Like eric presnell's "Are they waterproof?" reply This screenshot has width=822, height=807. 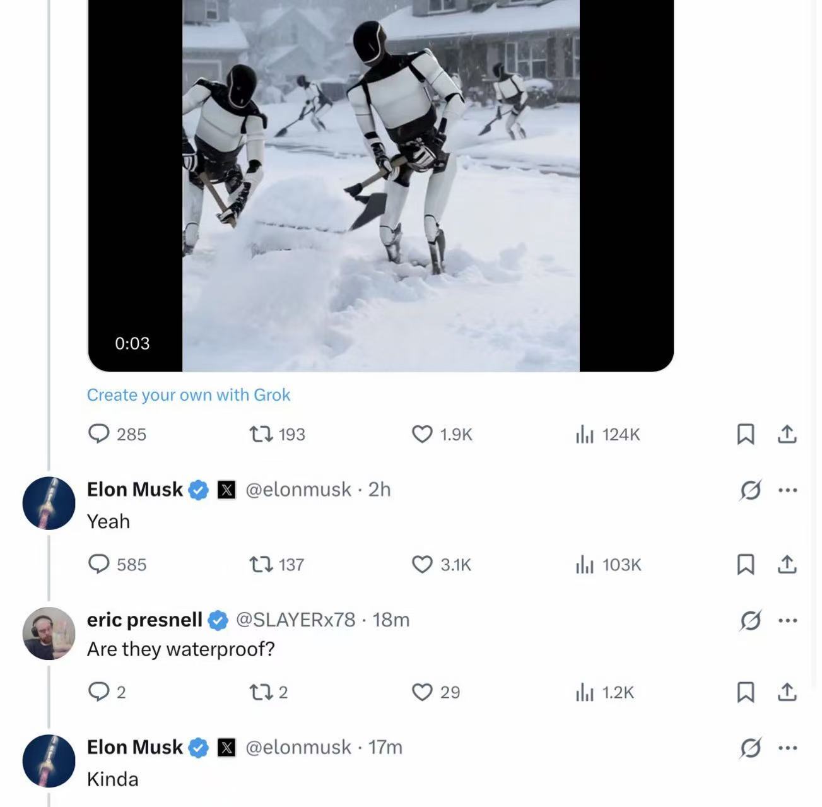point(422,692)
